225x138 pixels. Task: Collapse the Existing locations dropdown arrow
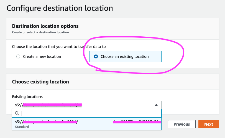click(x=156, y=105)
